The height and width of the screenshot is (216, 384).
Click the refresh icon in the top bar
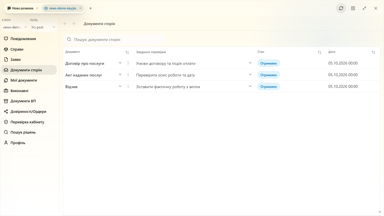click(341, 8)
